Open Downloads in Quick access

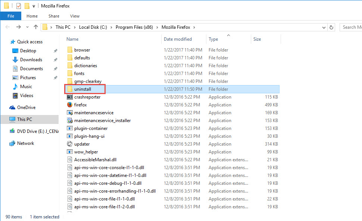tap(31, 60)
